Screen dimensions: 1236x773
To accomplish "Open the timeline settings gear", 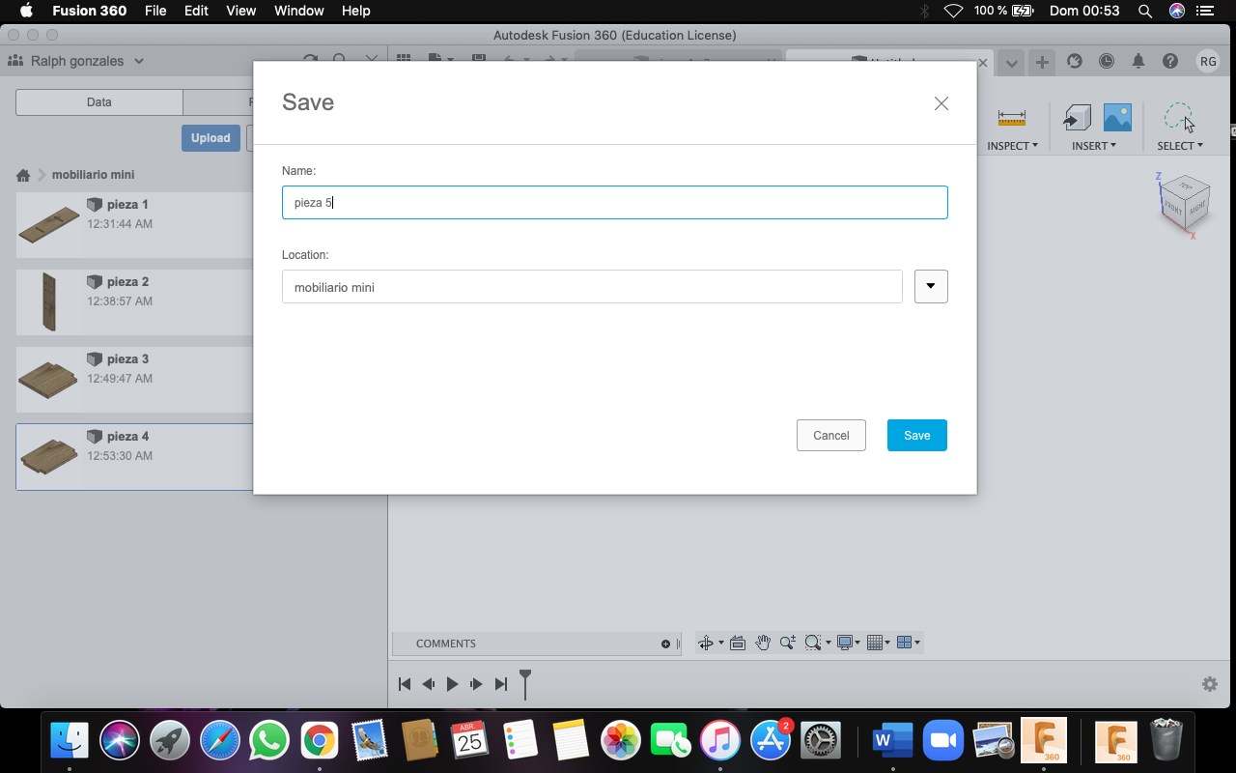I will (1209, 684).
